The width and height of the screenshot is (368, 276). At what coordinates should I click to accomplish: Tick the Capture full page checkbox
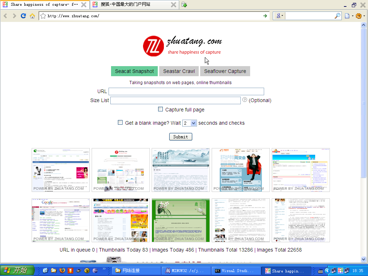pyautogui.click(x=160, y=109)
